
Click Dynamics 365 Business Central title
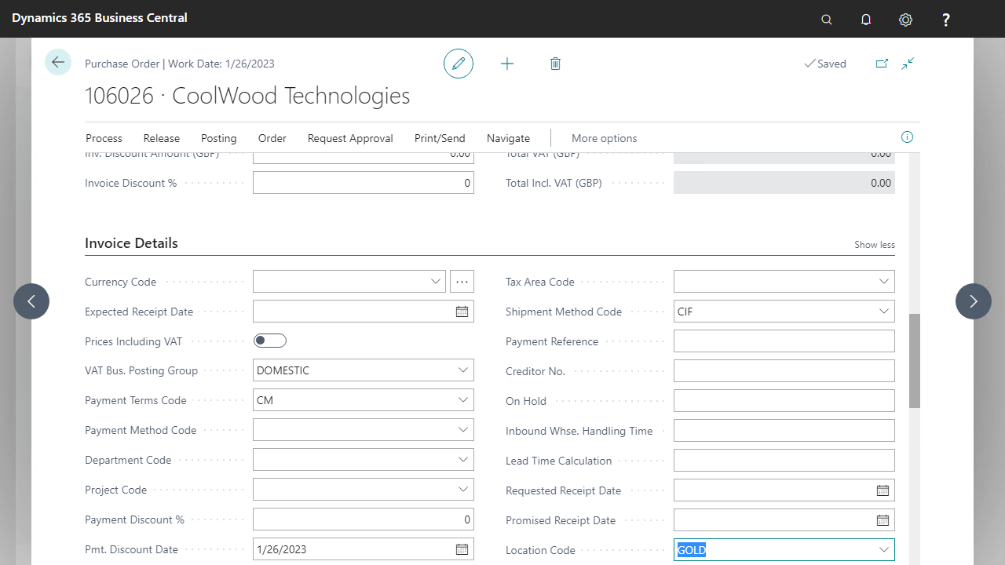click(x=100, y=17)
